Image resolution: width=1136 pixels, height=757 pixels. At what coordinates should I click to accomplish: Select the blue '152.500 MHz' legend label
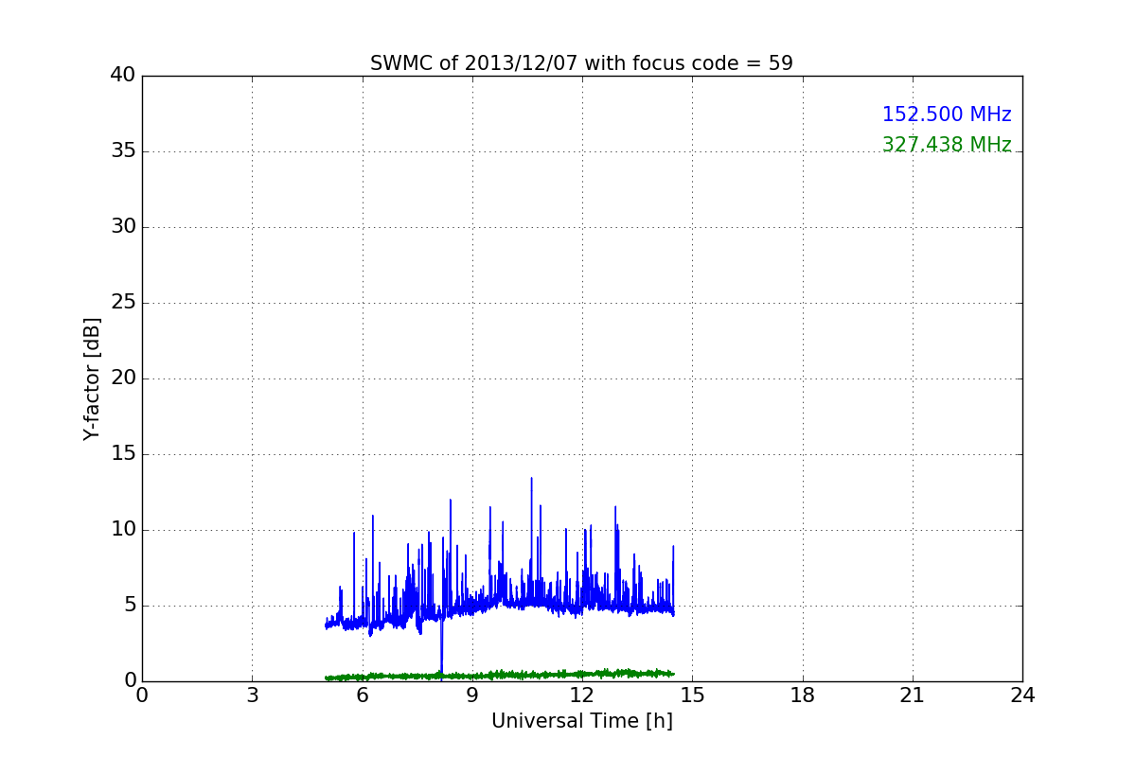(947, 114)
